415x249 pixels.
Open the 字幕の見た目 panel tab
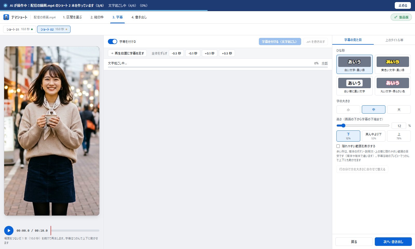coord(353,40)
